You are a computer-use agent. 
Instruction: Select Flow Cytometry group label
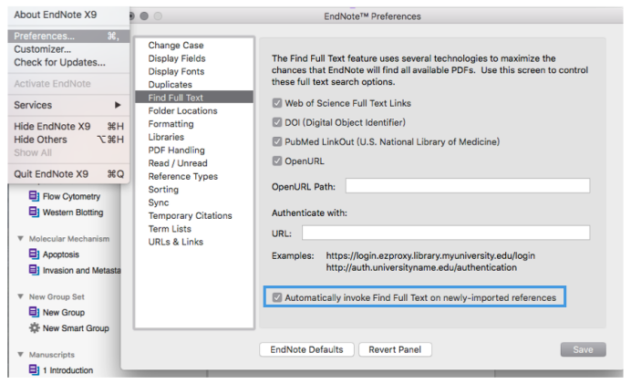coord(72,196)
